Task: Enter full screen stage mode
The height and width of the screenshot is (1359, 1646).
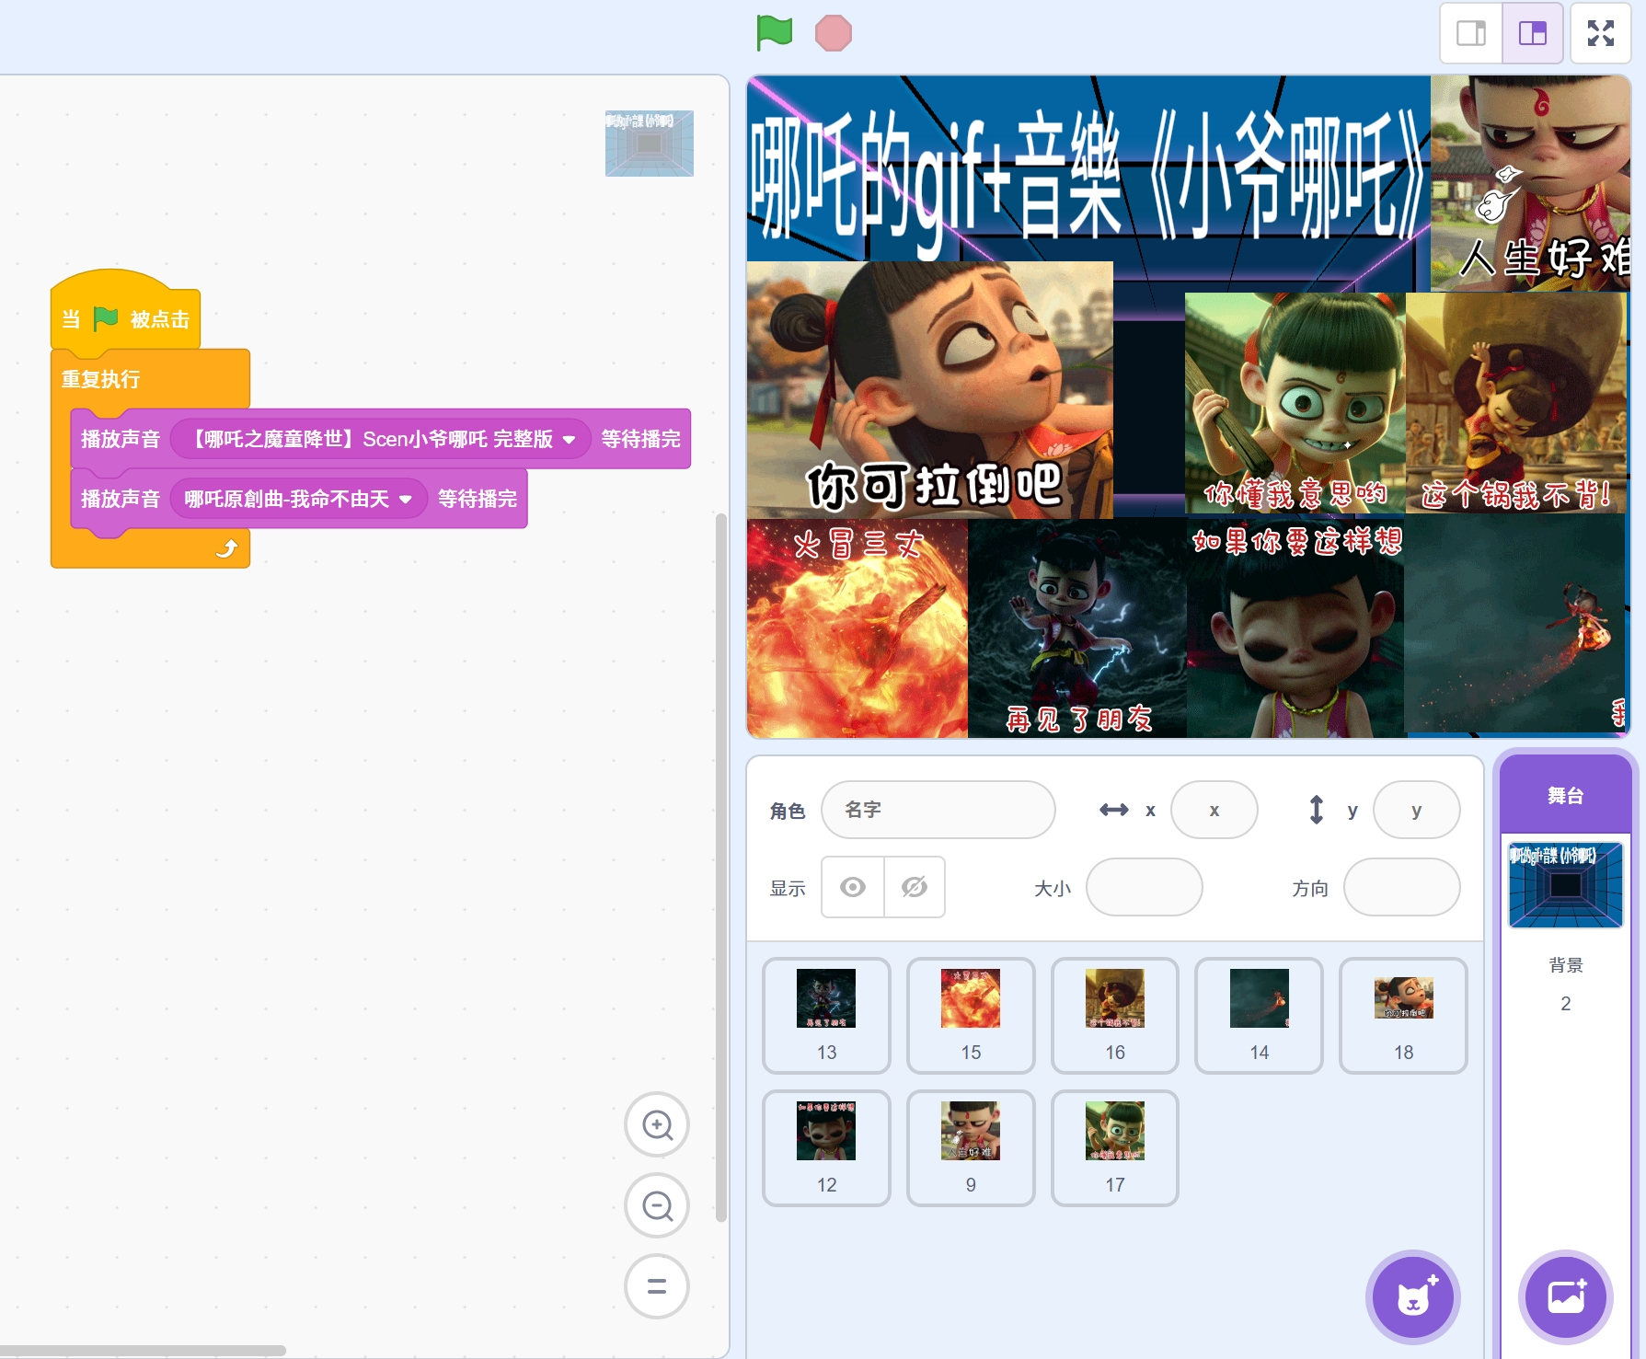Action: pyautogui.click(x=1600, y=33)
